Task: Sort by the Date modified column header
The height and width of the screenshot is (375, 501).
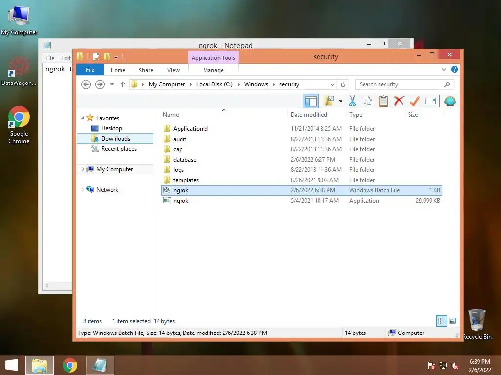Action: click(x=309, y=114)
